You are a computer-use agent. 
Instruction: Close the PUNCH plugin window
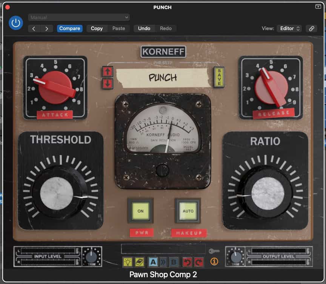pos(8,8)
